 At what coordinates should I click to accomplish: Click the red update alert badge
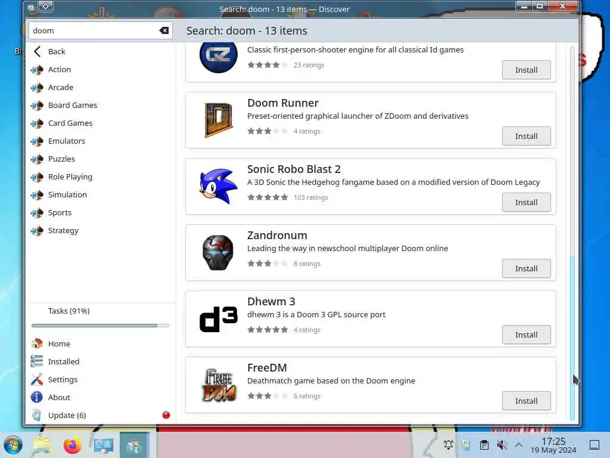click(166, 415)
